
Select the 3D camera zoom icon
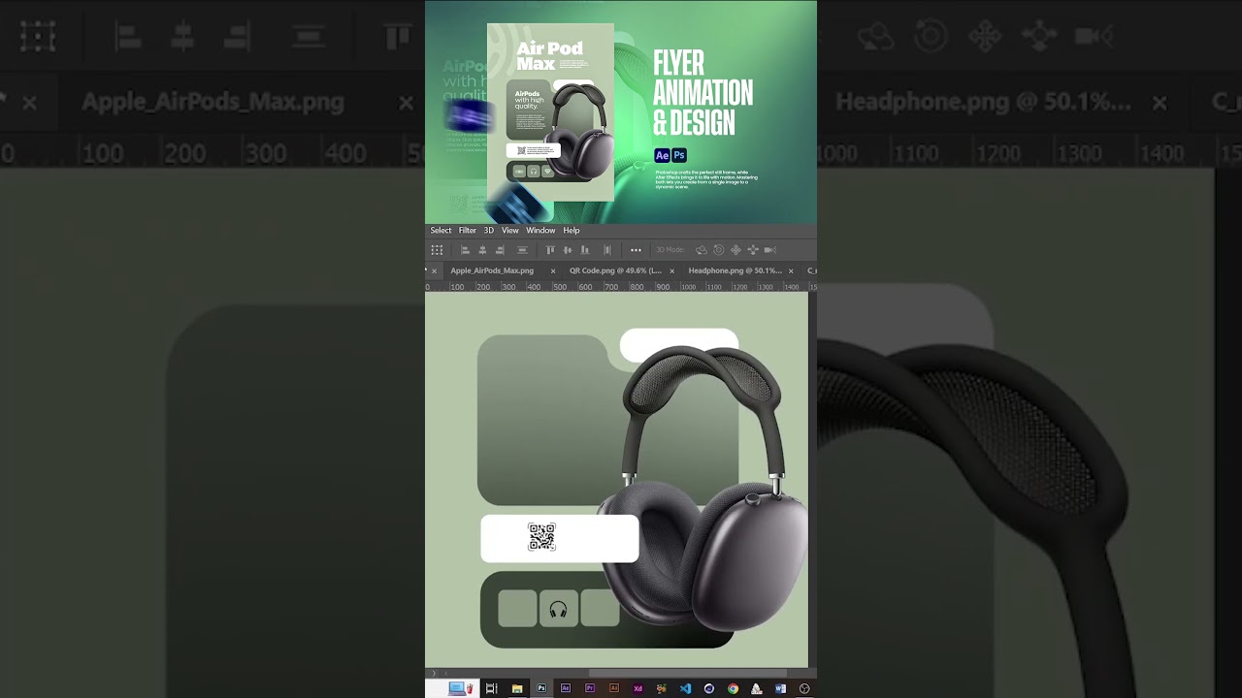(x=770, y=250)
